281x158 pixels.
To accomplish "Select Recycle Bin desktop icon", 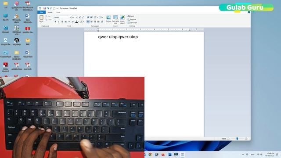I will pos(6,42).
